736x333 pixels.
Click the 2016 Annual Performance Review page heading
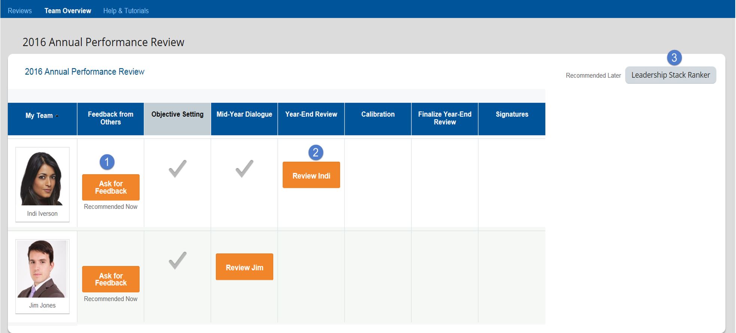click(x=103, y=42)
